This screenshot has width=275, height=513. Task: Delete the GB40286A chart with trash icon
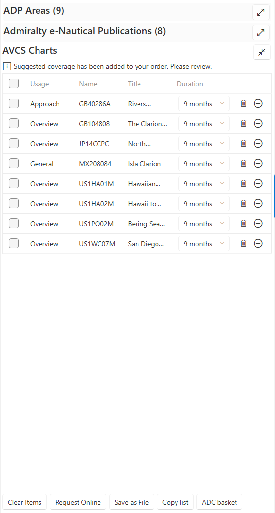click(244, 104)
